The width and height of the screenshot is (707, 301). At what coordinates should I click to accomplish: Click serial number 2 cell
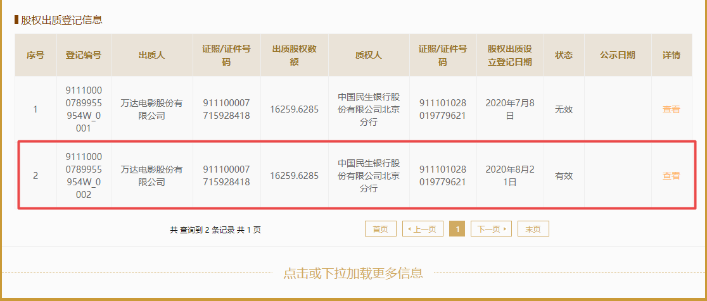tap(35, 176)
